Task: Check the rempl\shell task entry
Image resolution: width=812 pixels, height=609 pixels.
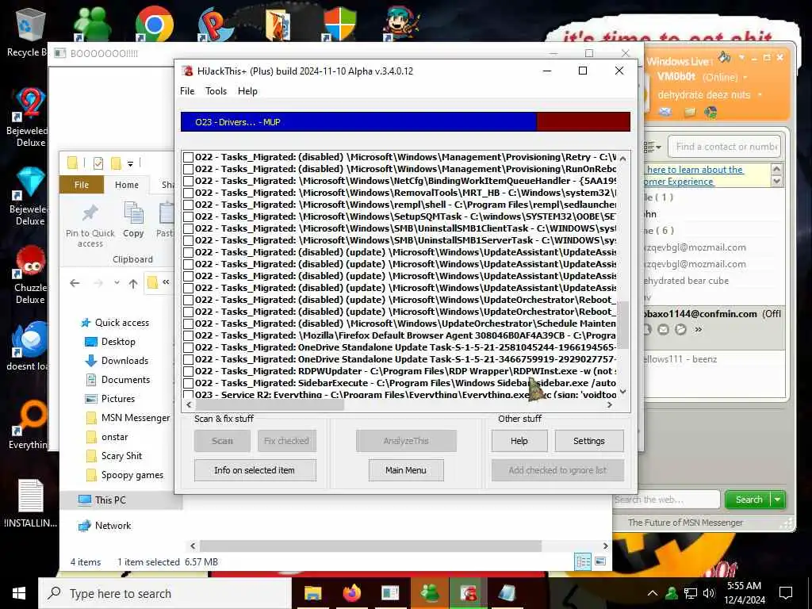Action: [189, 205]
